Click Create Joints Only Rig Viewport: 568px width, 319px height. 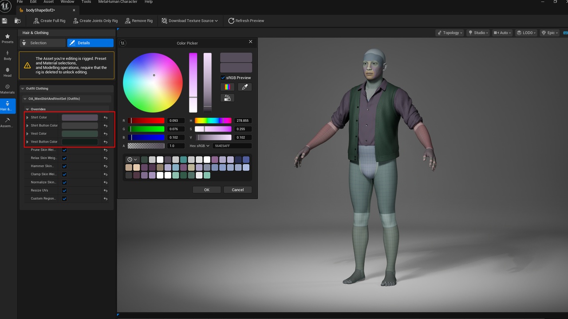95,21
